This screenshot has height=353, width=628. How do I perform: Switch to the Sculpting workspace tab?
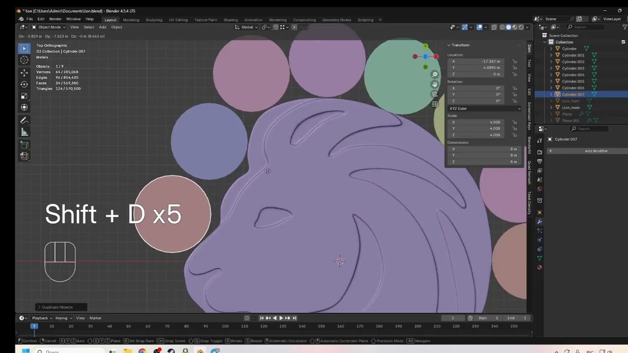[154, 20]
